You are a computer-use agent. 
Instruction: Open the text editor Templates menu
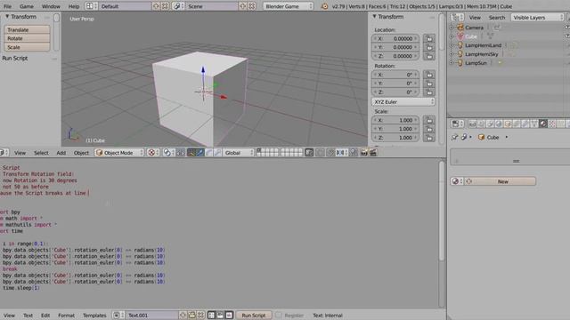[x=94, y=316]
